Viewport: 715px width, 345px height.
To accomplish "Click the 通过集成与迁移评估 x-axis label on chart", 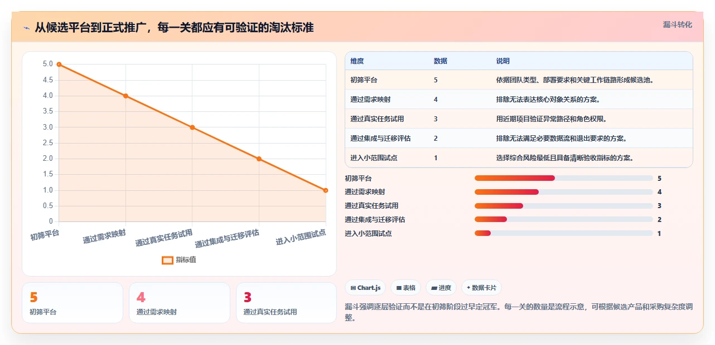I will coord(227,238).
